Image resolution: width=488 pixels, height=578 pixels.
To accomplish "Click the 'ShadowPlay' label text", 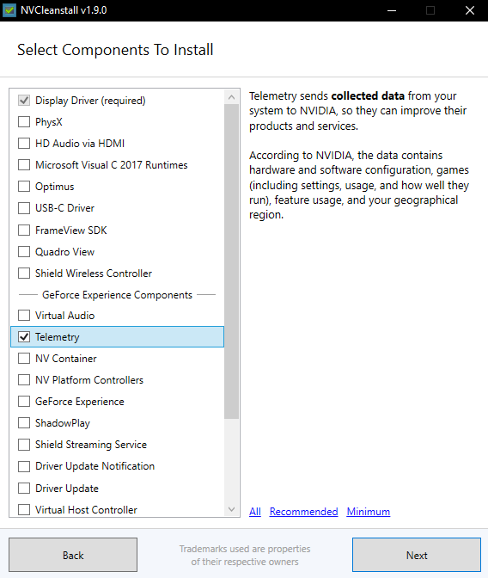I will (63, 423).
